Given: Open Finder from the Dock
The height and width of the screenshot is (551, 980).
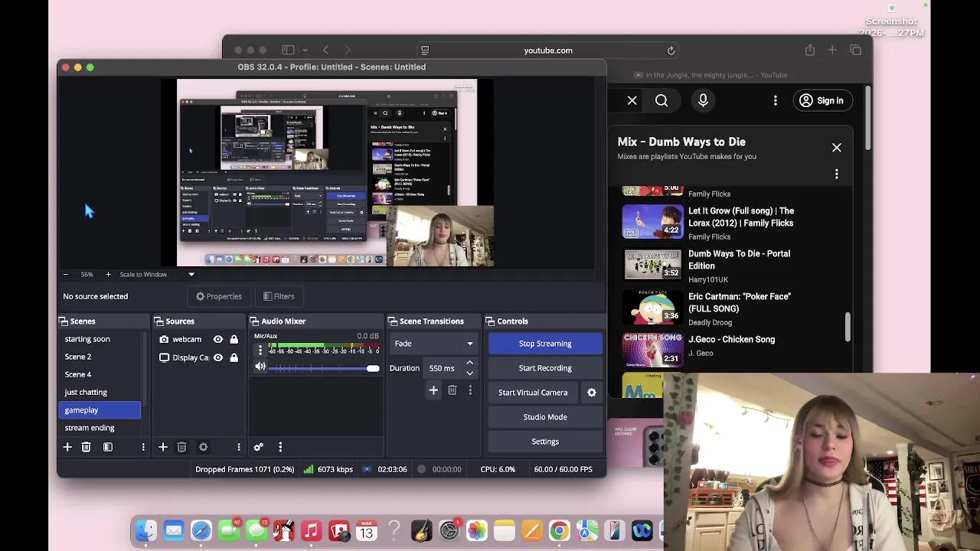Looking at the screenshot, I should 146,530.
